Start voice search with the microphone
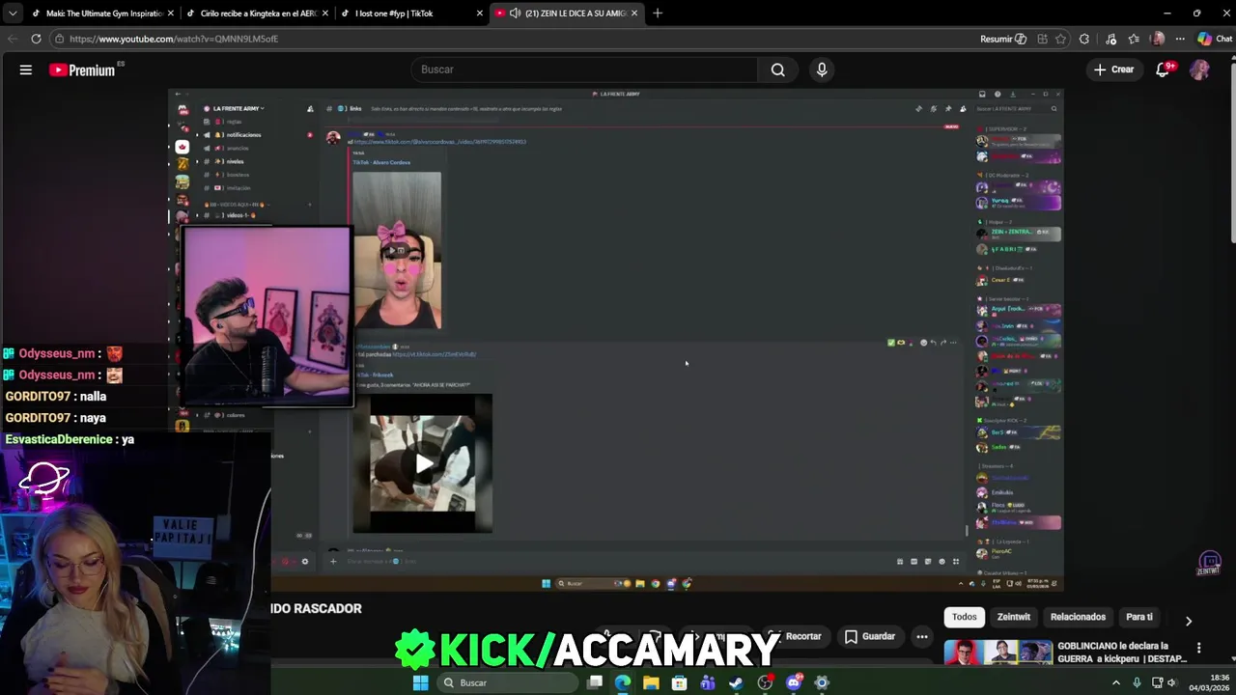This screenshot has width=1236, height=695. [x=822, y=69]
